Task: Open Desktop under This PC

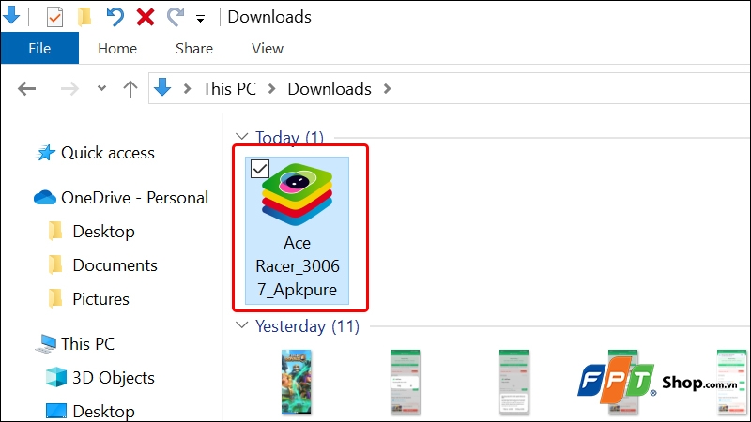Action: coord(103,412)
